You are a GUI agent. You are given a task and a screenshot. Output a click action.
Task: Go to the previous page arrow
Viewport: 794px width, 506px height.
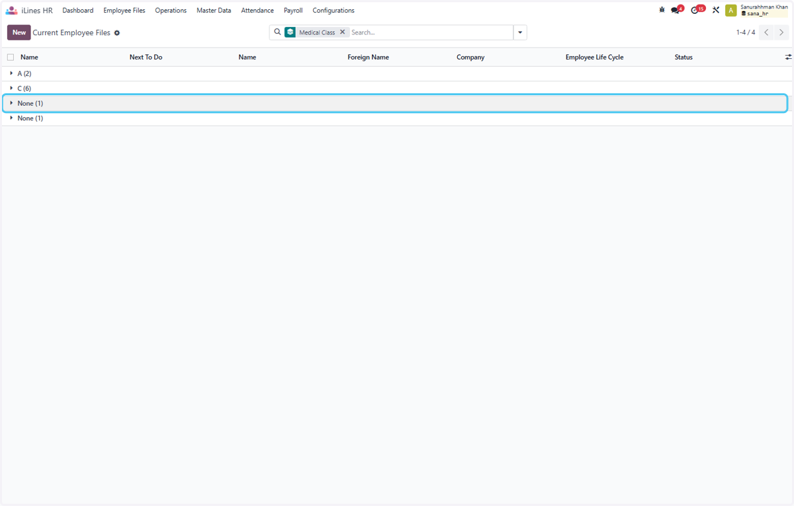point(766,32)
